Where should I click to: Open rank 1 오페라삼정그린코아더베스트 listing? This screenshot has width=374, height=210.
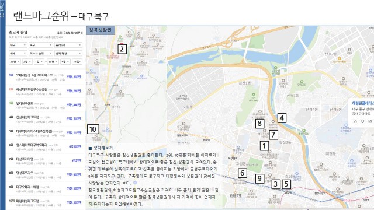point(46,77)
